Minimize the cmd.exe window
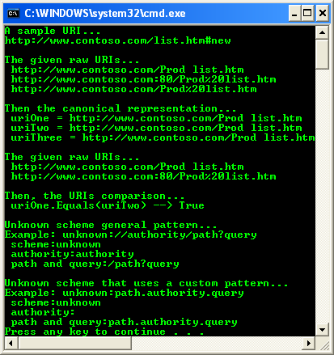This screenshot has height=355, width=334. (x=294, y=13)
